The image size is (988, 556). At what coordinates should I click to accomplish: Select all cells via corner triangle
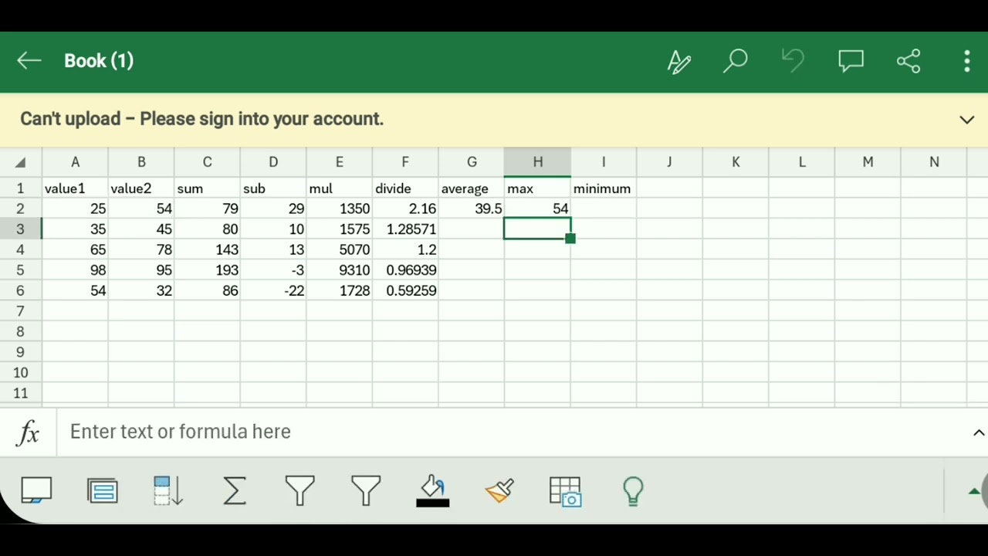[21, 162]
